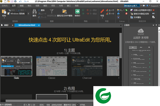Image resolution: width=160 pixels, height=106 pixels.
Task: Collapse the ribbon with the up chevron
Action: [x=141, y=6]
